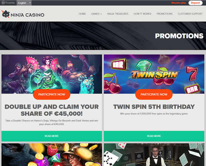
Task: Click the Twin Spin 5th Birthday heading
Action: (x=154, y=107)
